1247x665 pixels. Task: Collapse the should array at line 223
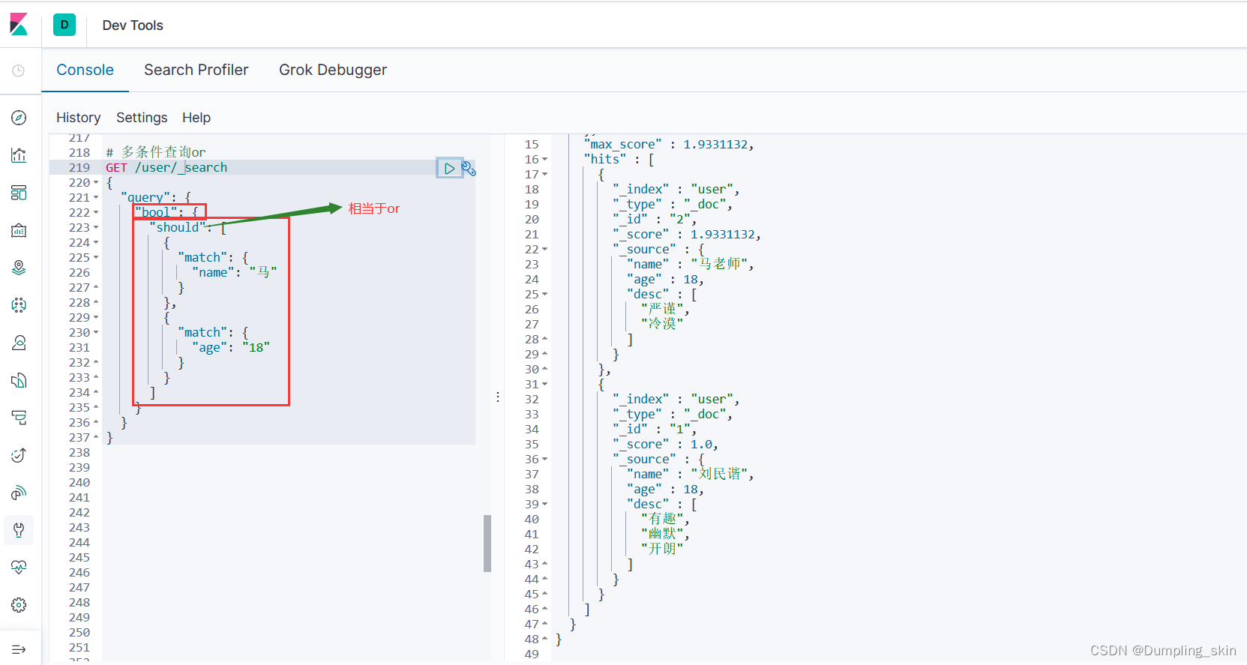click(x=96, y=228)
